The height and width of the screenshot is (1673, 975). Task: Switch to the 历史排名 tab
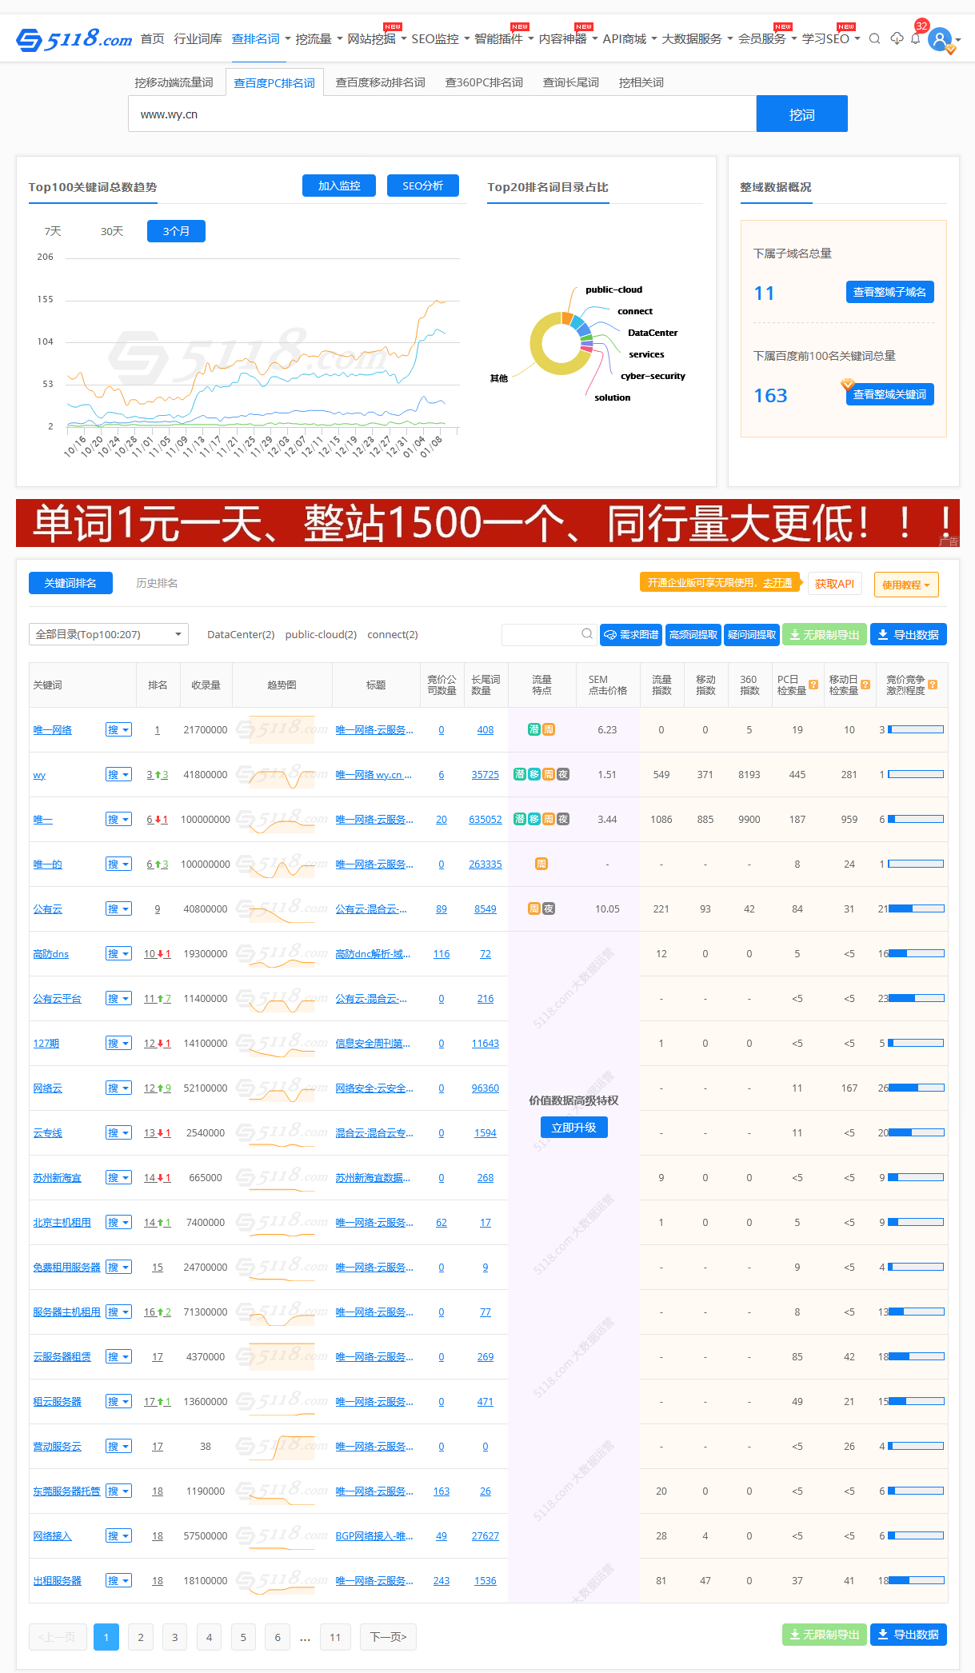pos(157,583)
